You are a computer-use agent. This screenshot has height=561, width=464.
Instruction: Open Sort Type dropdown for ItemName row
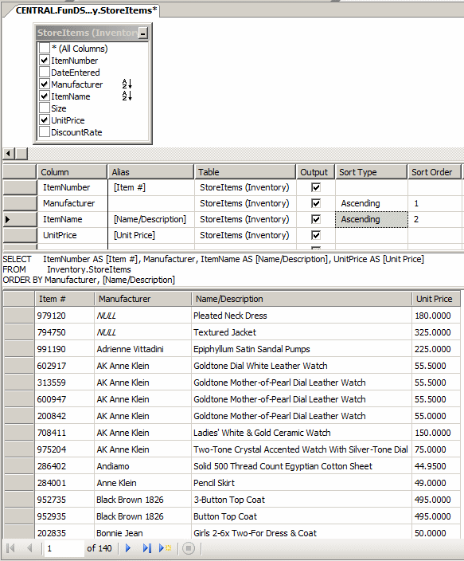(x=372, y=219)
